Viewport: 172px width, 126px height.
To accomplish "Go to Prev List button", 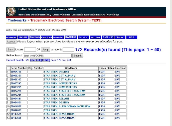I will pyautogui.click(x=83, y=37).
